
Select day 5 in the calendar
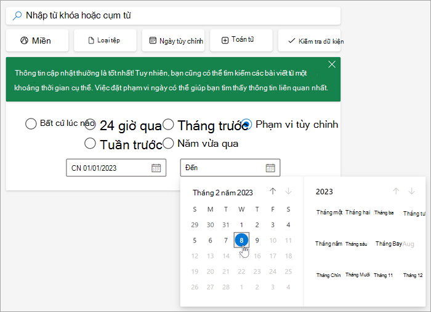tap(195, 240)
